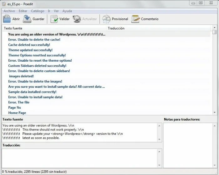
Task: Select 'Theme Options resetted successfully!' row
Action: 106,55
